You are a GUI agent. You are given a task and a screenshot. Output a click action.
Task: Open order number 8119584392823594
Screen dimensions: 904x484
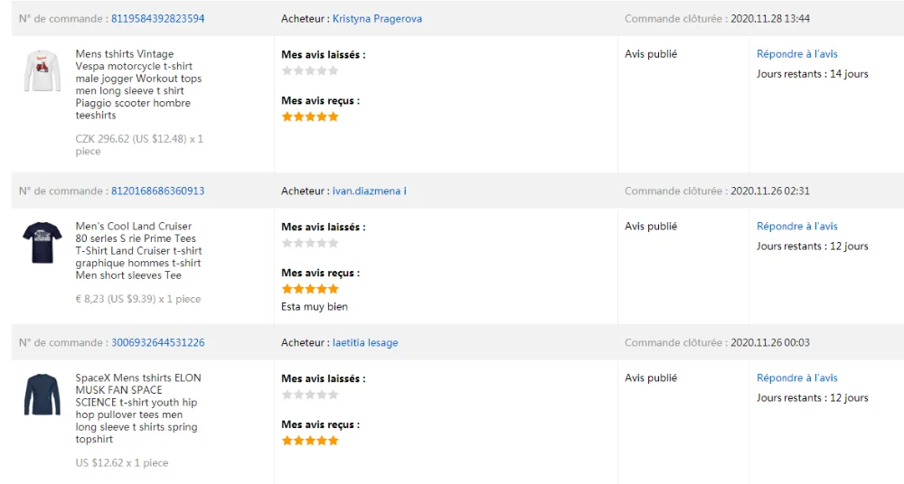157,19
